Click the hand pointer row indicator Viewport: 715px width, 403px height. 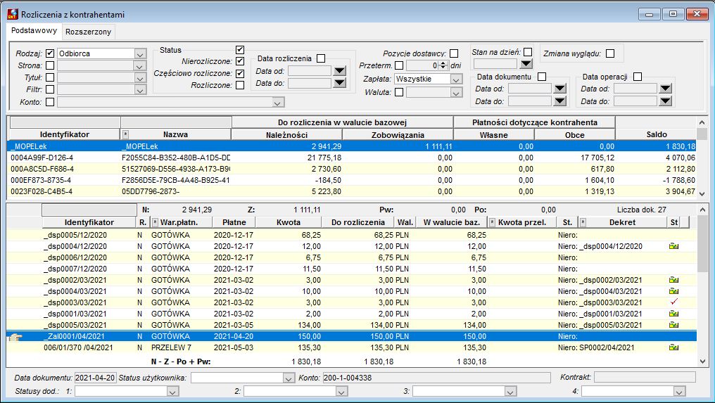tap(15, 337)
